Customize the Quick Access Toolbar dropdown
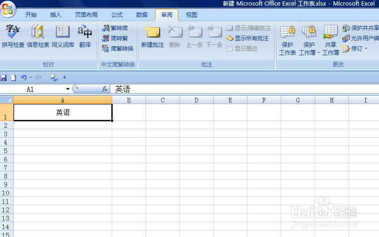The image size is (379, 237). pos(64,77)
